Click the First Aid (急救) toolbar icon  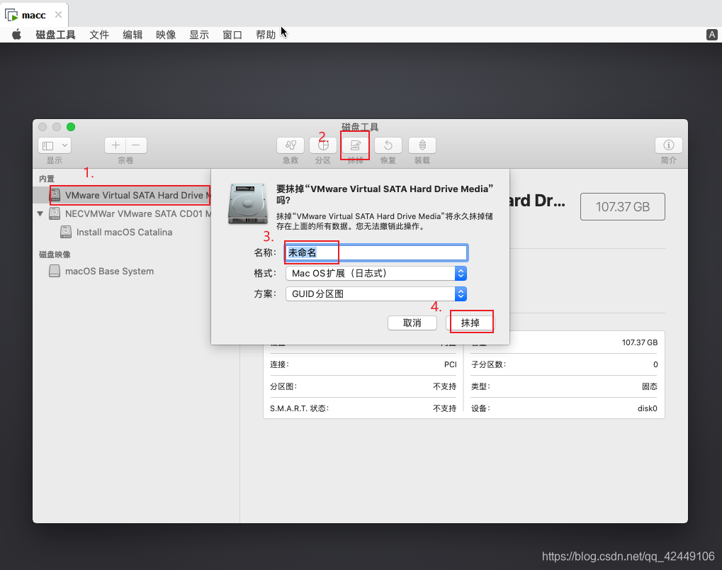[x=290, y=145]
